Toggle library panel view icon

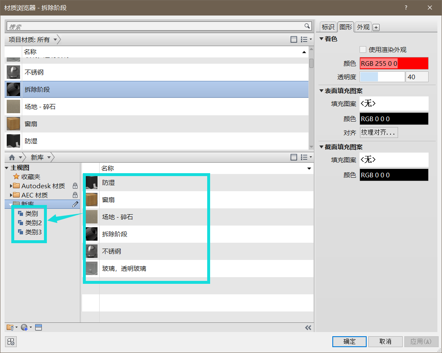pyautogui.click(x=294, y=157)
